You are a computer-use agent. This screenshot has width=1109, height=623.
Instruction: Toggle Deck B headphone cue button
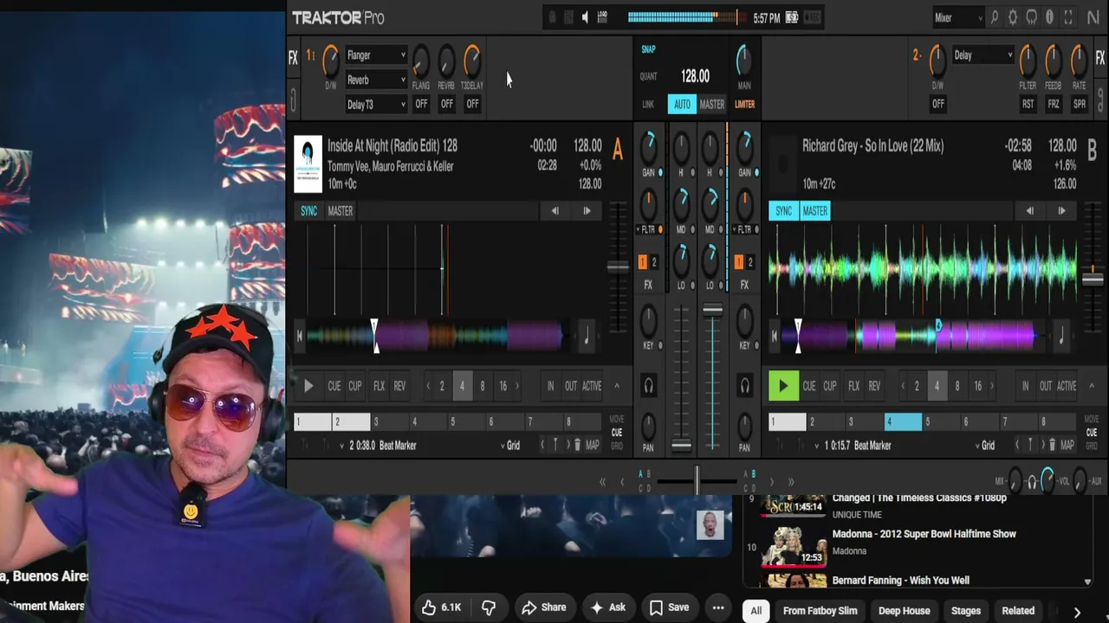click(x=744, y=386)
